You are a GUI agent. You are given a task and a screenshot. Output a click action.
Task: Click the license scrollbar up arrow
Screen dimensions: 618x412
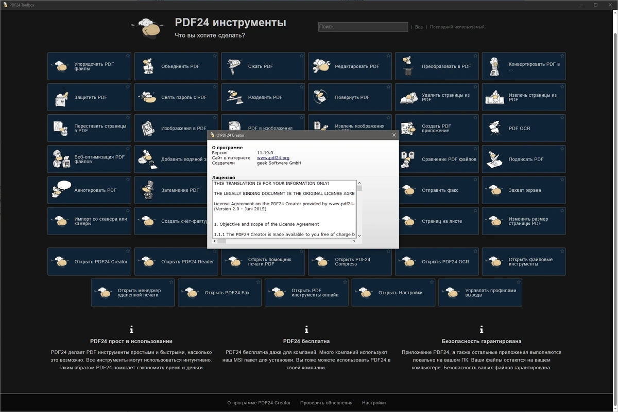coord(359,183)
